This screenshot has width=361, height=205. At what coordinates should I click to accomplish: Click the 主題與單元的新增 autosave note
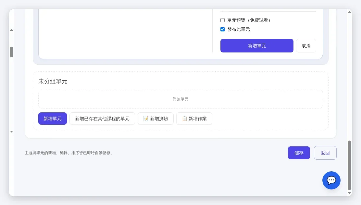(68, 153)
